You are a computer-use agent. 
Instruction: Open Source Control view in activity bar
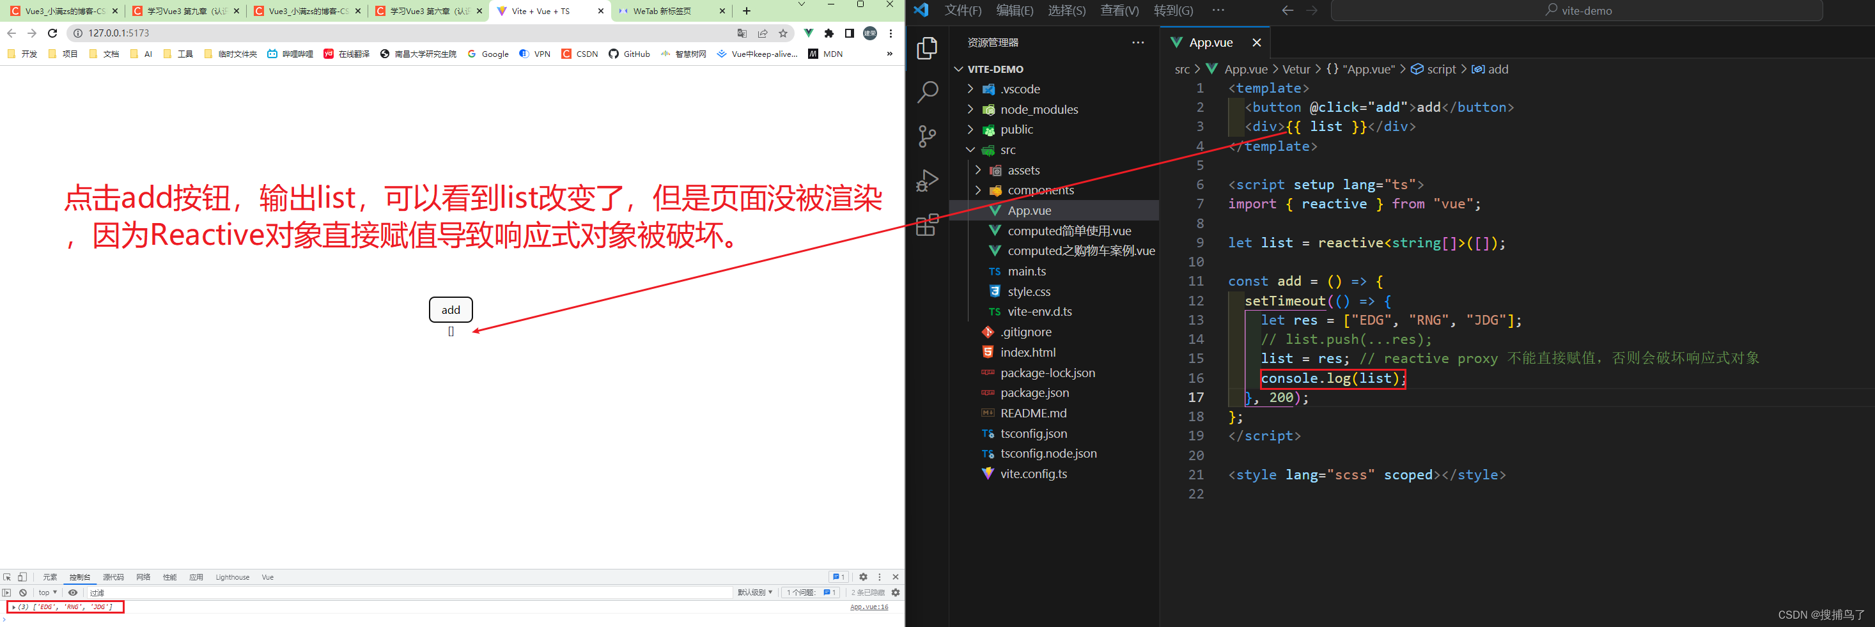(x=926, y=136)
